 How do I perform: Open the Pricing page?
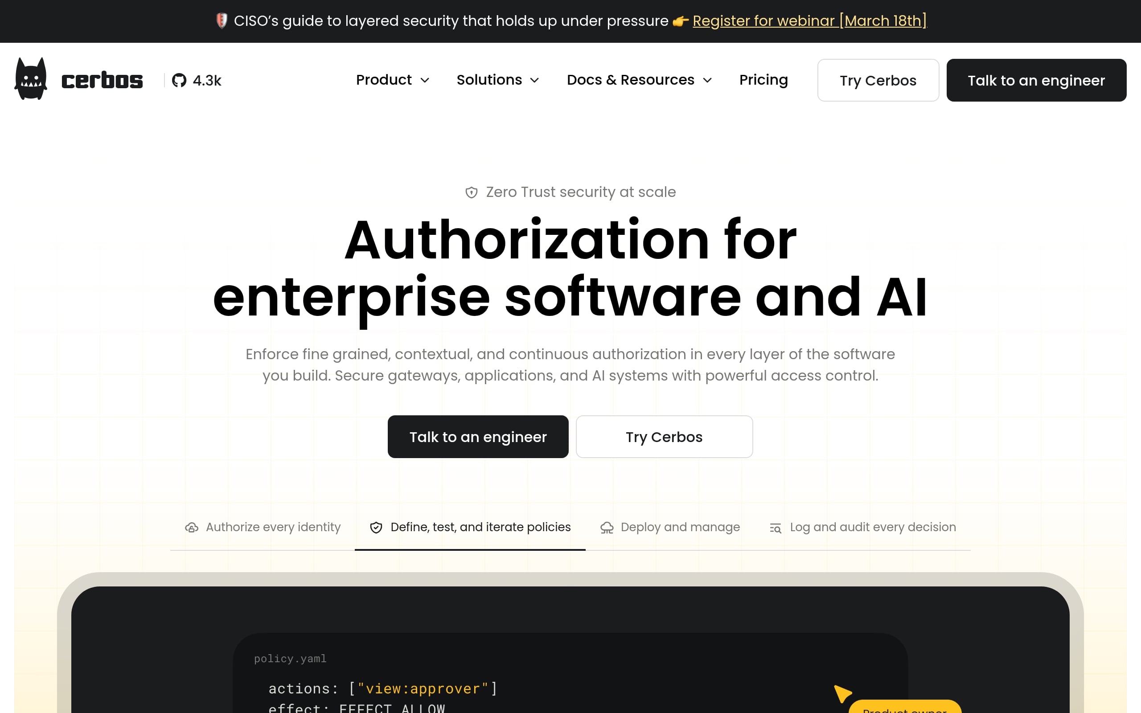click(x=763, y=80)
